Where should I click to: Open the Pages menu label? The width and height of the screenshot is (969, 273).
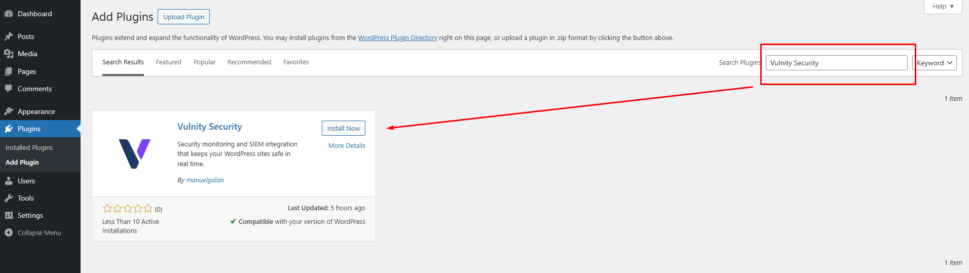click(27, 71)
